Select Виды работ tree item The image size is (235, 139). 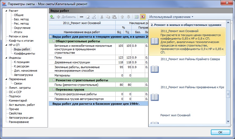[22, 49]
